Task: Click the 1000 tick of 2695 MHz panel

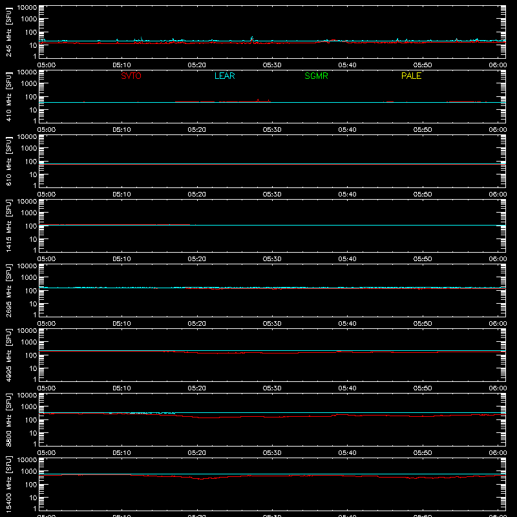Action: point(29,278)
